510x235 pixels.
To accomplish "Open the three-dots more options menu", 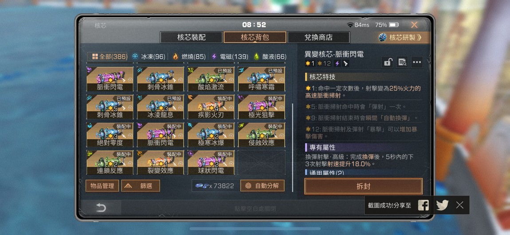I will (x=417, y=62).
